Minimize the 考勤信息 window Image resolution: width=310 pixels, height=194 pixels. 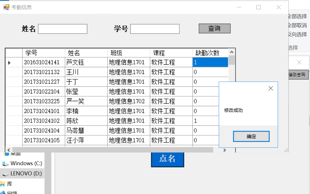(x=239, y=7)
